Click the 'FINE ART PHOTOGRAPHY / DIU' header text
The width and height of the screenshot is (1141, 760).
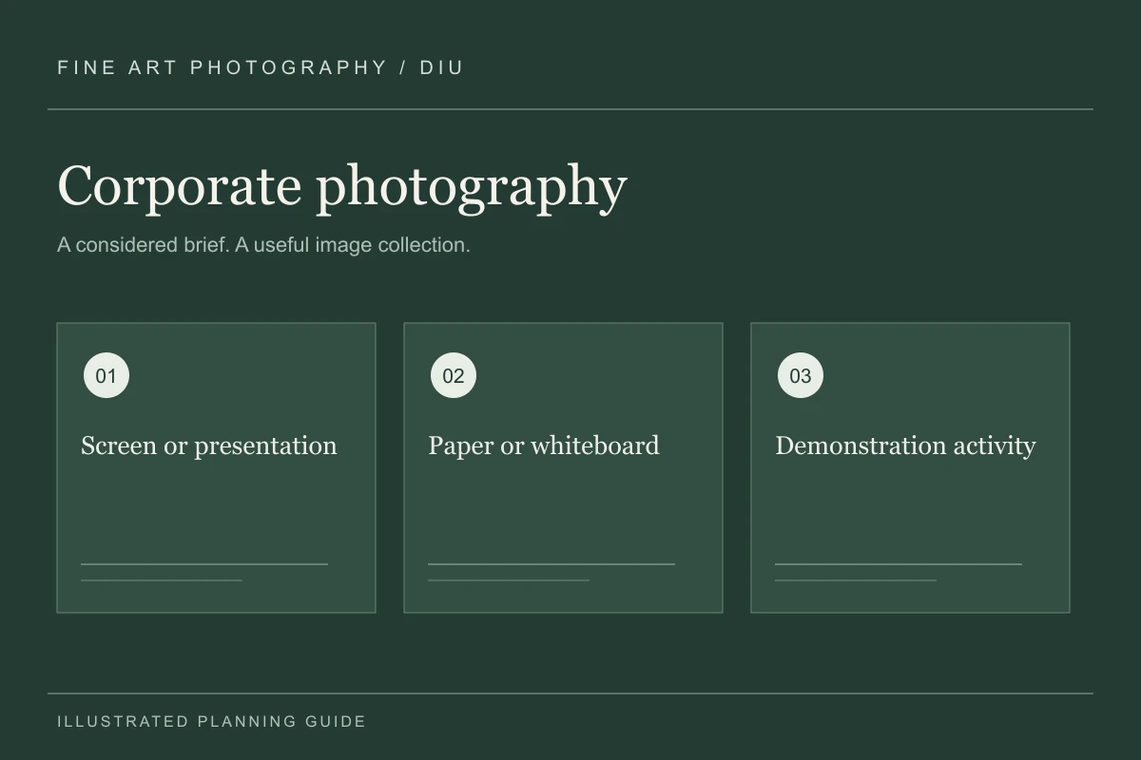[261, 67]
